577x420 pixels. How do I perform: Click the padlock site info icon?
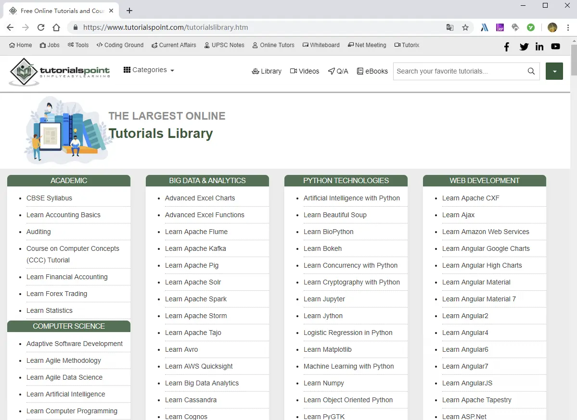76,27
